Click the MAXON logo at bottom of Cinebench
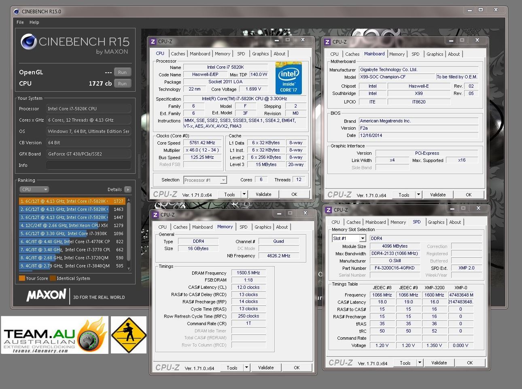 pyautogui.click(x=46, y=296)
